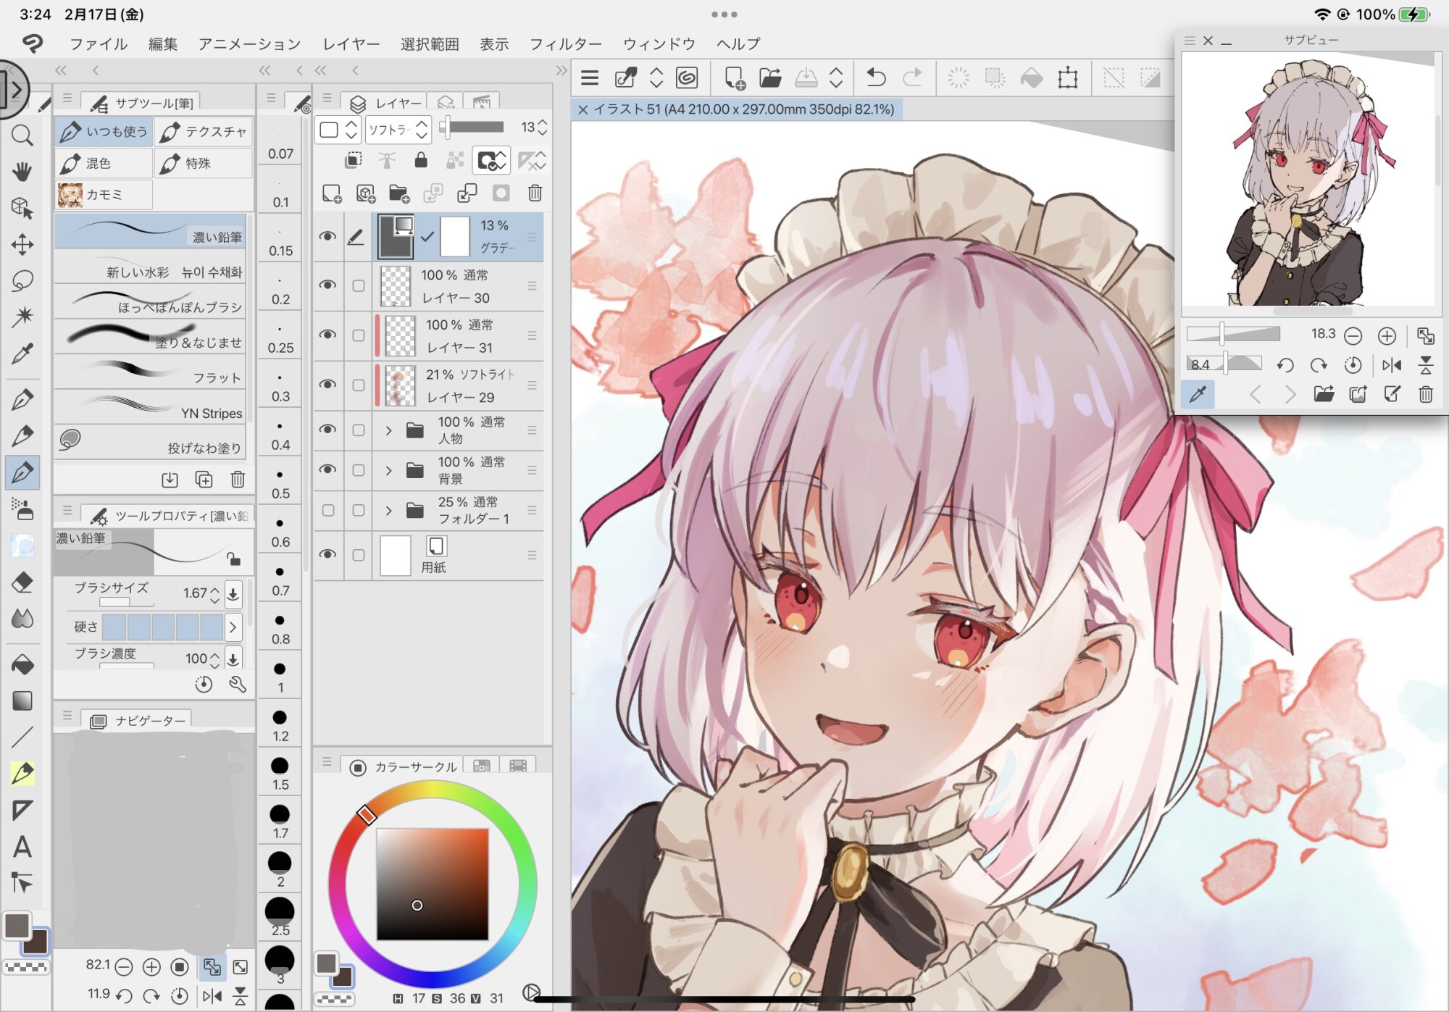Select the Magnifier zoom tool
This screenshot has height=1012, width=1449.
[x=22, y=135]
